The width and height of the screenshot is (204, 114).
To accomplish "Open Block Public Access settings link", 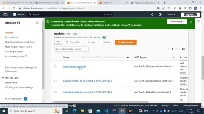I will click(x=21, y=69).
